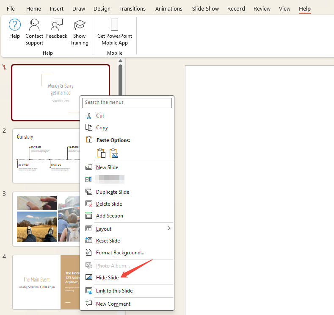The width and height of the screenshot is (334, 315).
Task: Click the Feedback ribbon icon
Action: [x=57, y=25]
